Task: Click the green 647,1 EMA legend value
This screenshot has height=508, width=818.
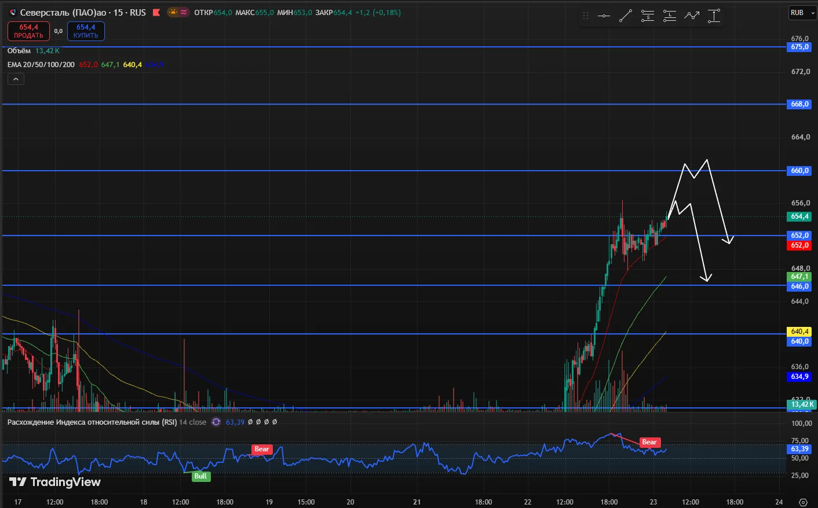Action: click(x=110, y=65)
